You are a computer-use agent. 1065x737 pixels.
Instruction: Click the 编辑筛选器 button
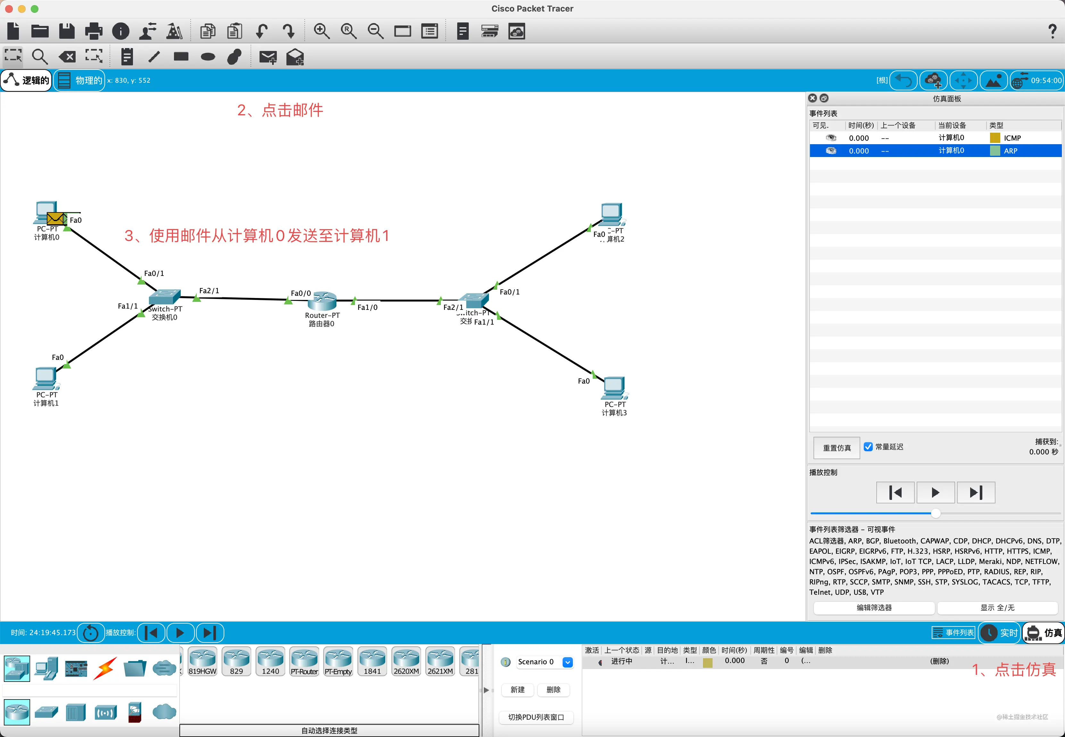pos(874,608)
